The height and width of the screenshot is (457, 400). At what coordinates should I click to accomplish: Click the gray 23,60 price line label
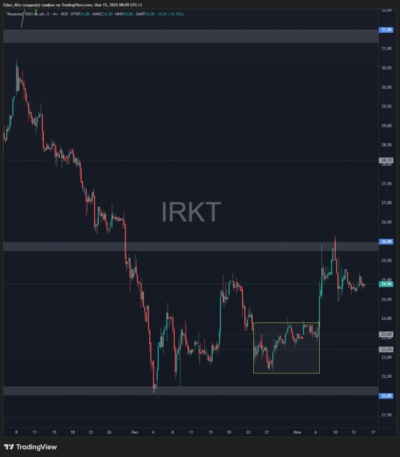point(386,334)
